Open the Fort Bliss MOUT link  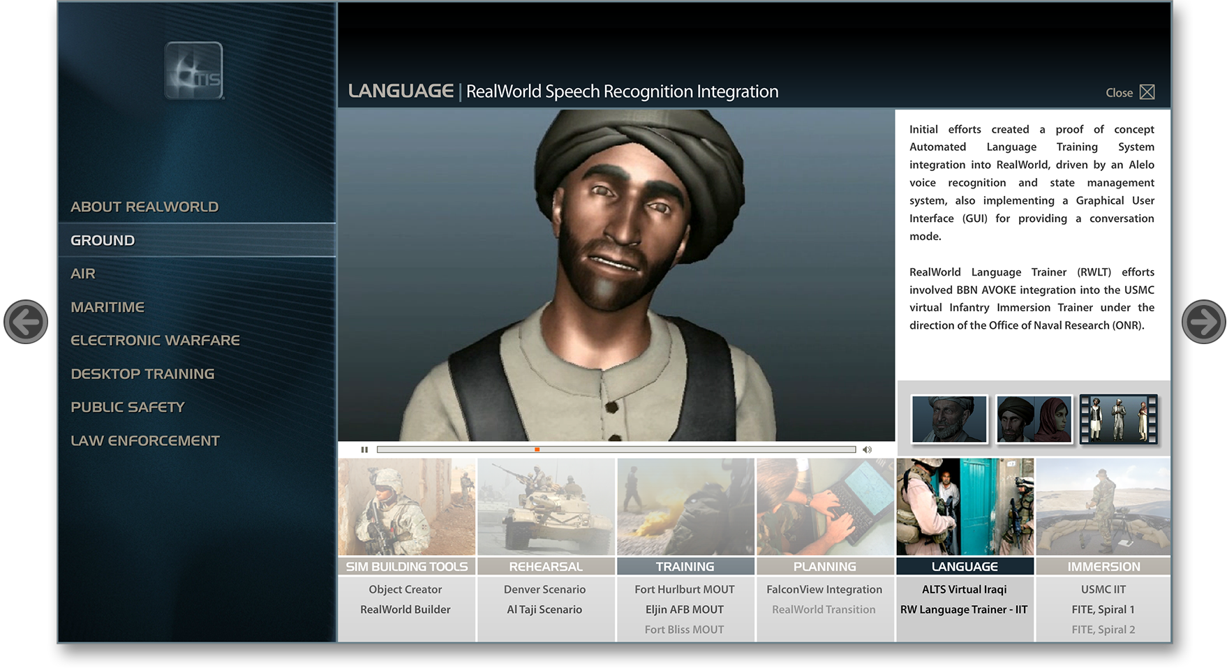tap(685, 630)
